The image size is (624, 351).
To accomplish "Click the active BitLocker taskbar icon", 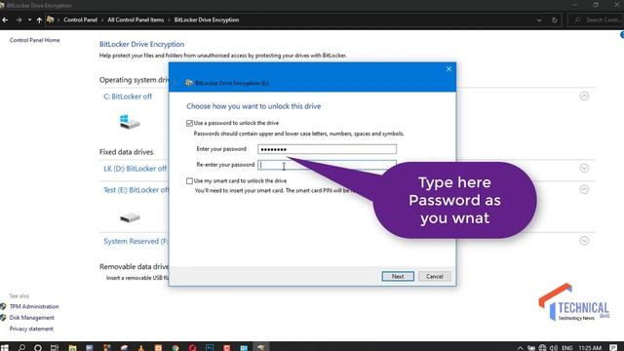I will click(x=260, y=348).
